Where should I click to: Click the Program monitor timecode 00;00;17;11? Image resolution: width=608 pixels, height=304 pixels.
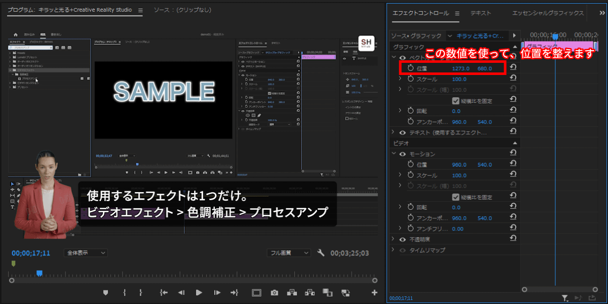click(31, 253)
